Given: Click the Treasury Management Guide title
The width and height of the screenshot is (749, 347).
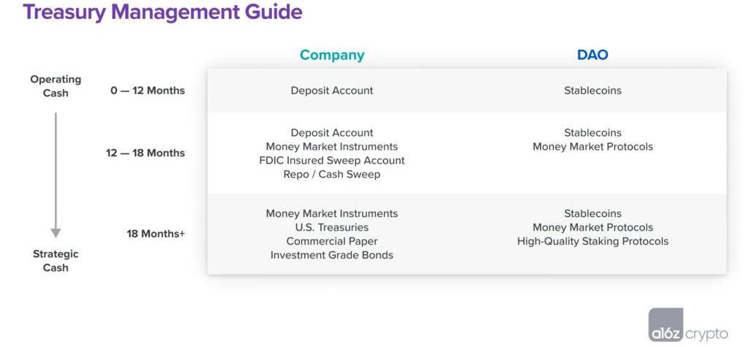Looking at the screenshot, I should point(162,12).
